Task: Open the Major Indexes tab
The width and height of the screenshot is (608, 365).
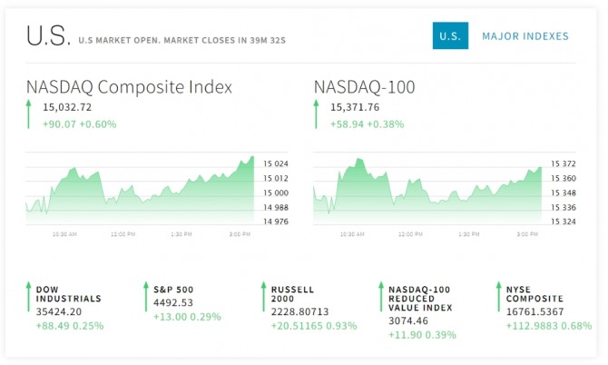Action: pyautogui.click(x=525, y=36)
